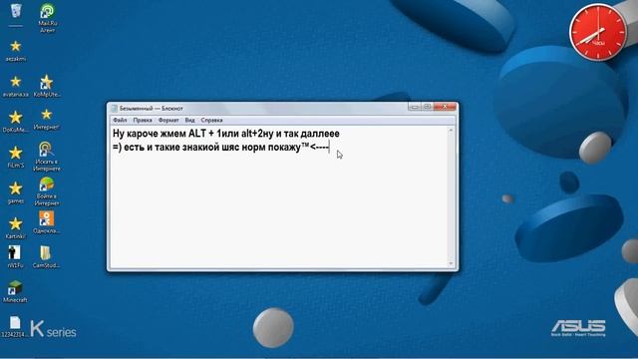Image resolution: width=638 pixels, height=359 pixels.
Task: Launch the Minecraft desktop shortcut
Action: pyautogui.click(x=15, y=288)
